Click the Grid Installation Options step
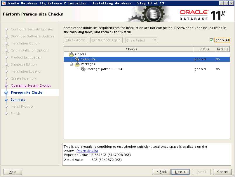This screenshot has height=177, width=235. tap(30, 50)
